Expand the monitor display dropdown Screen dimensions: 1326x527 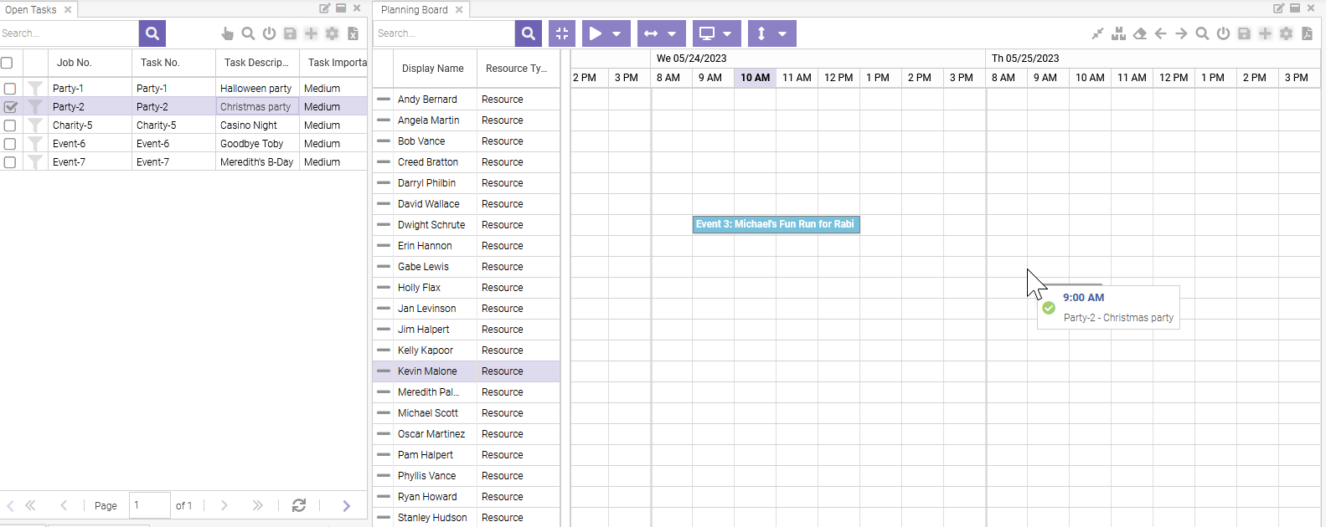pyautogui.click(x=727, y=33)
